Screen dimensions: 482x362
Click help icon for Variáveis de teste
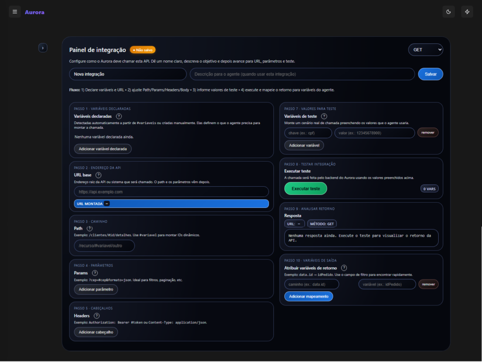click(324, 116)
